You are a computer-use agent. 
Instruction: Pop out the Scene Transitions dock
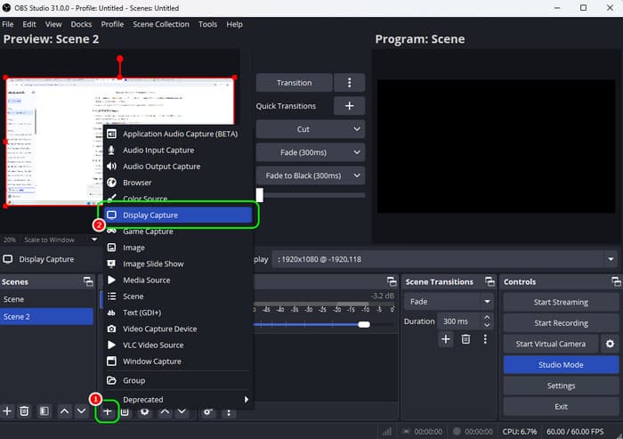[x=489, y=281]
